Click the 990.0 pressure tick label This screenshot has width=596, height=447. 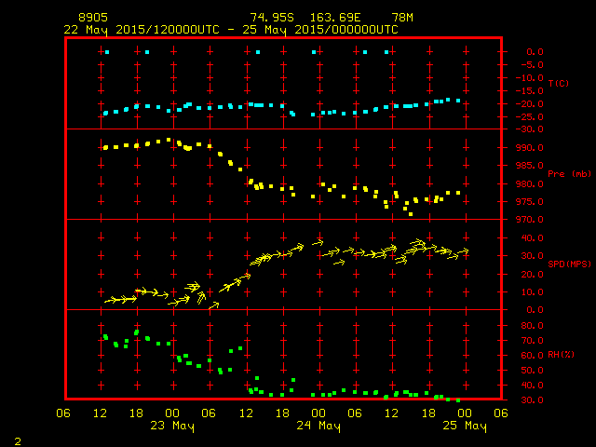pos(530,148)
